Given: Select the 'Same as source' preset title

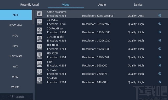Looking at the screenshot, I should point(57,12).
